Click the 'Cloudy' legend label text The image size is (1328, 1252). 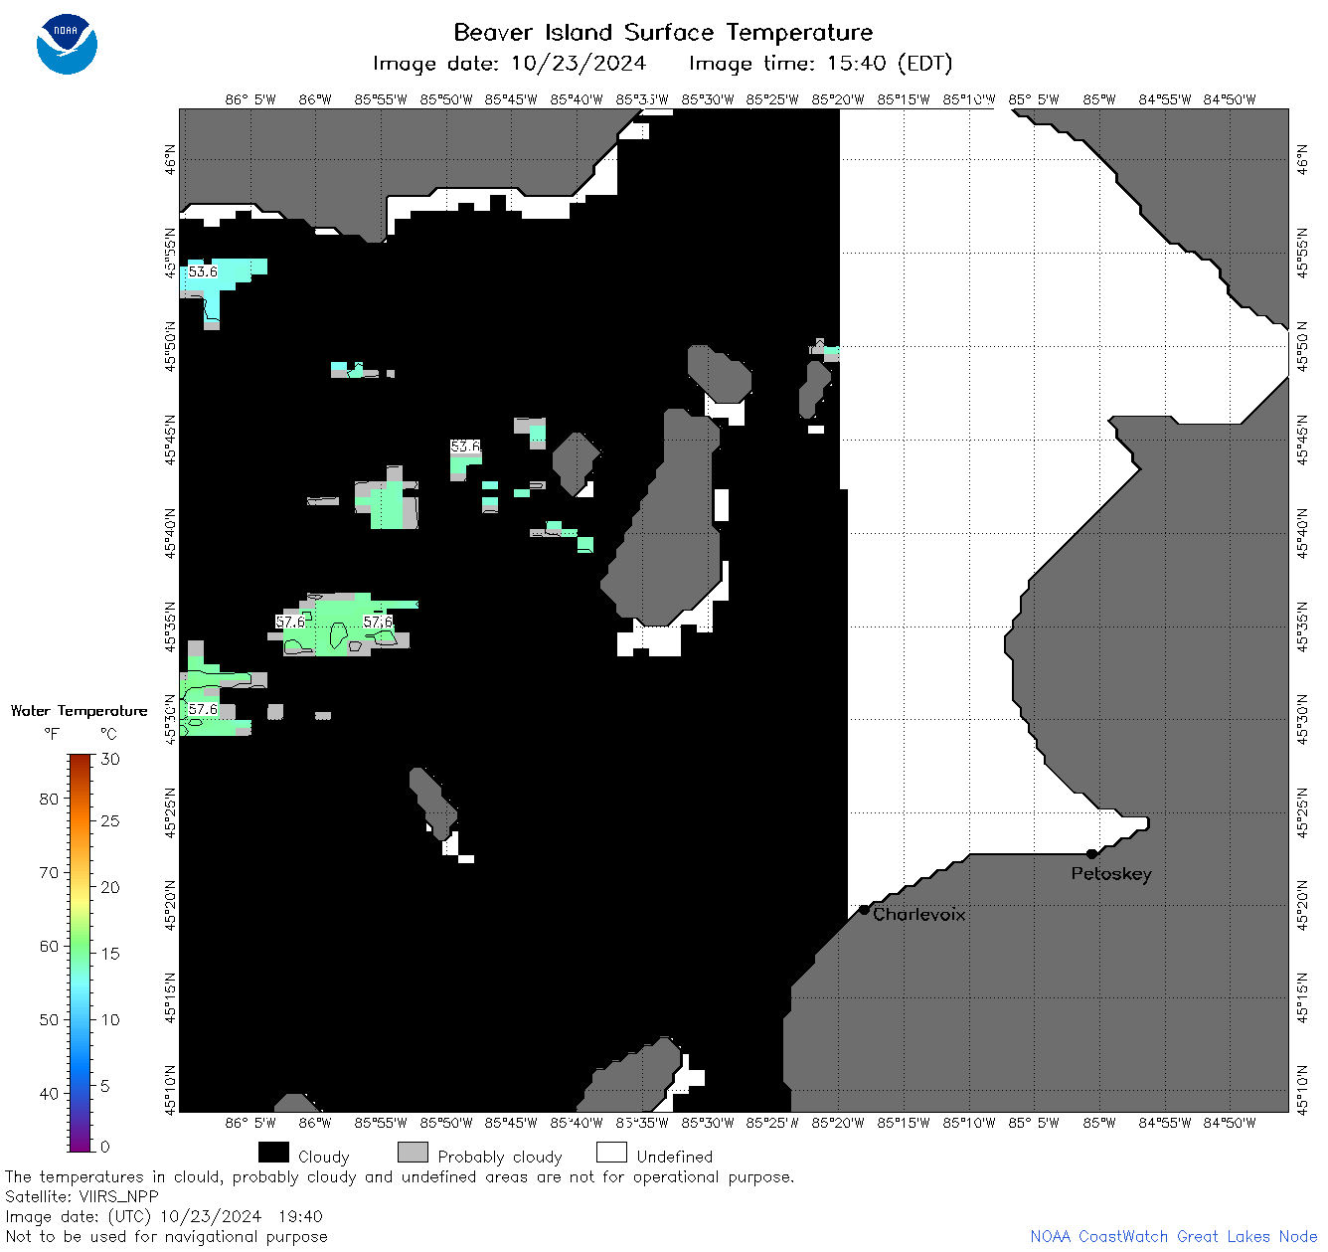[x=324, y=1158]
